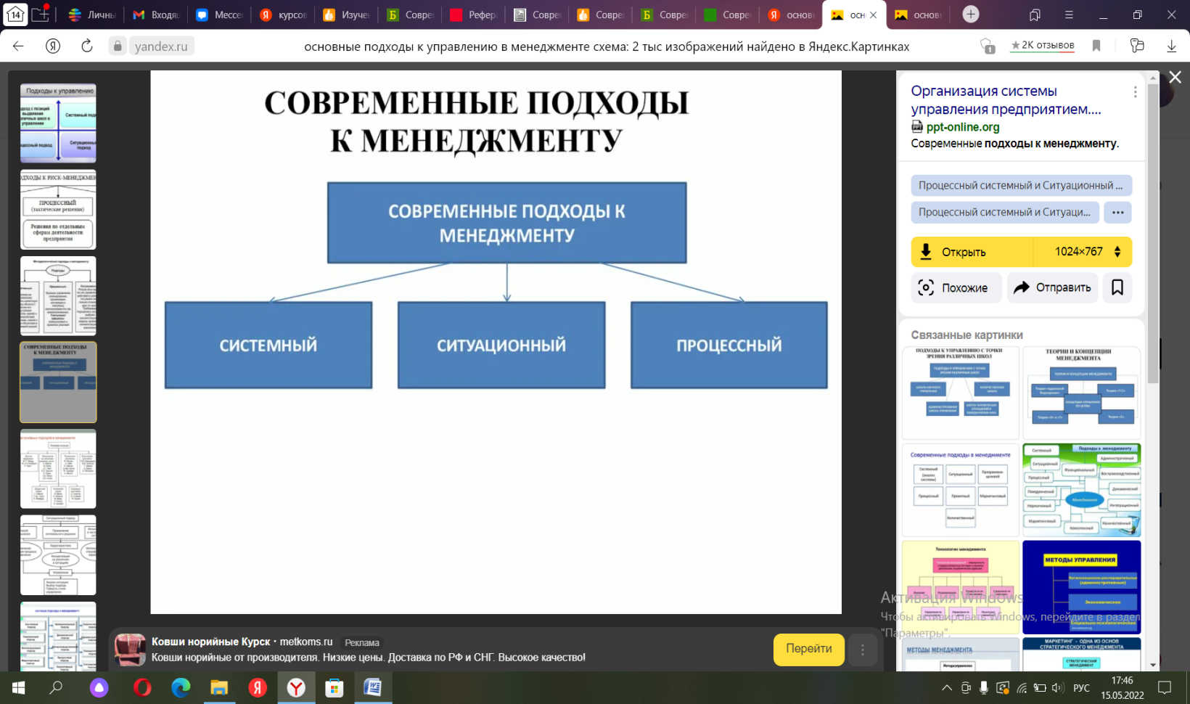1190x704 pixels.
Task: Open related image 'Методы управления' blue thumbnail
Action: click(x=1081, y=587)
